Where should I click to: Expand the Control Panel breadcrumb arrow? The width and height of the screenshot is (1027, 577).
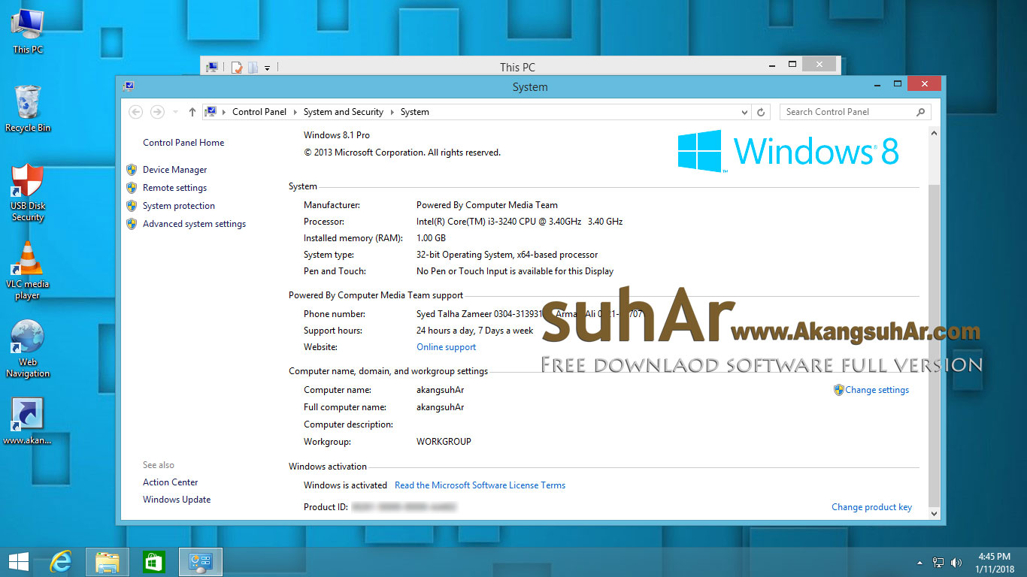[295, 112]
